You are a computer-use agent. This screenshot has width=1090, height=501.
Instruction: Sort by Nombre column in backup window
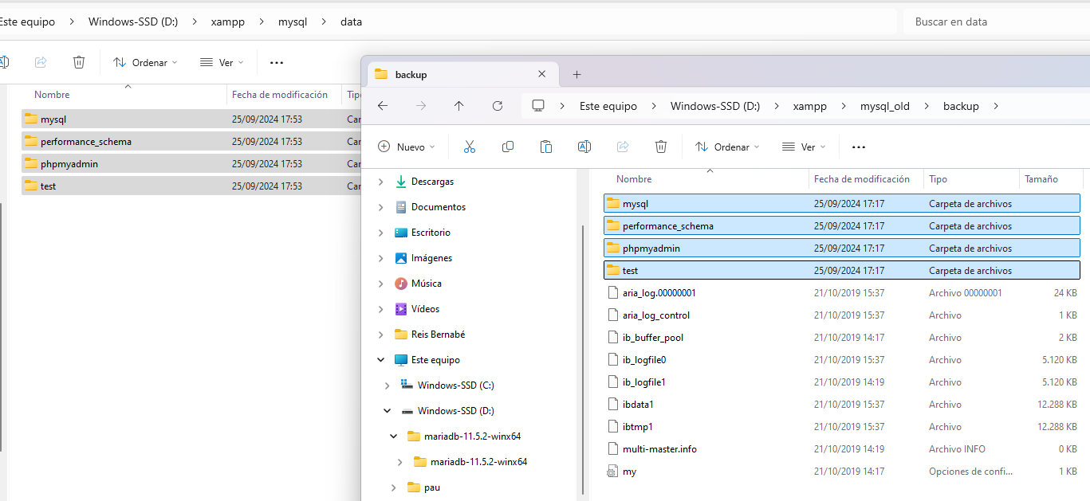tap(706, 179)
